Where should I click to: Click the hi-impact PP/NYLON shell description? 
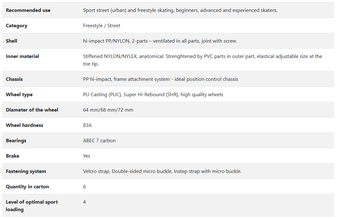click(159, 41)
